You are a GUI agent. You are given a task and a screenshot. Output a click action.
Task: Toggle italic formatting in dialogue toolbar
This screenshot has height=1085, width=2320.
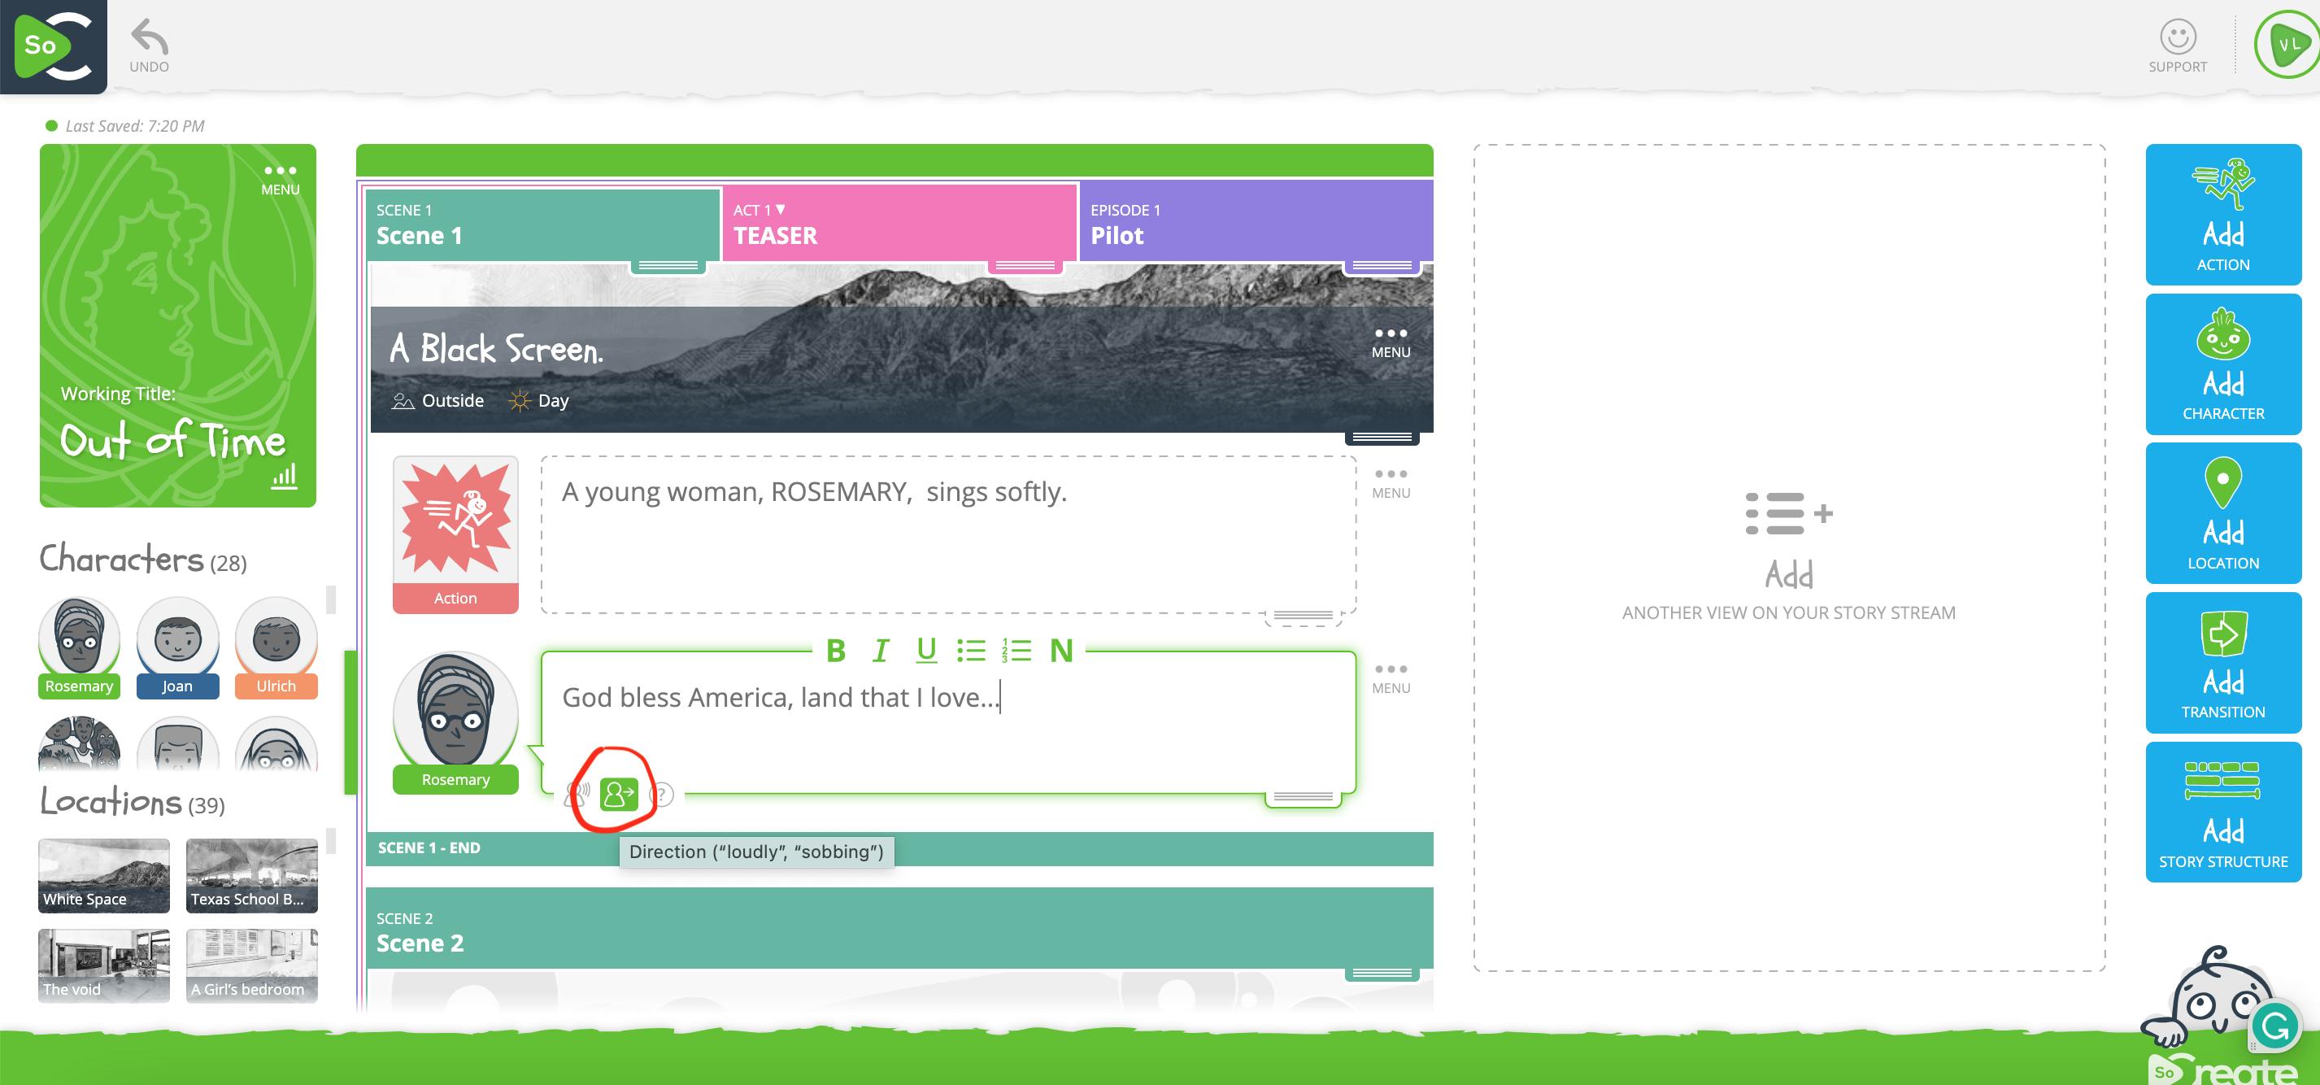point(880,650)
